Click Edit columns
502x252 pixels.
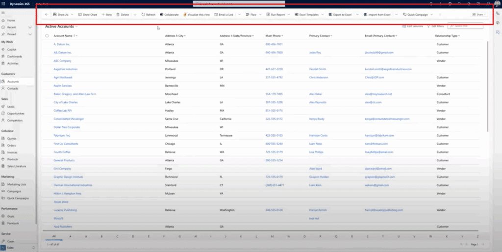click(x=413, y=26)
